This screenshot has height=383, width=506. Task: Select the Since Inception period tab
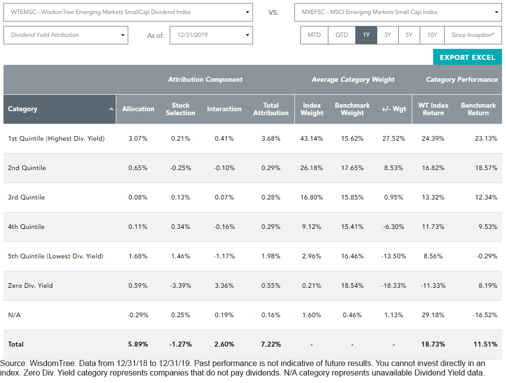click(x=473, y=35)
